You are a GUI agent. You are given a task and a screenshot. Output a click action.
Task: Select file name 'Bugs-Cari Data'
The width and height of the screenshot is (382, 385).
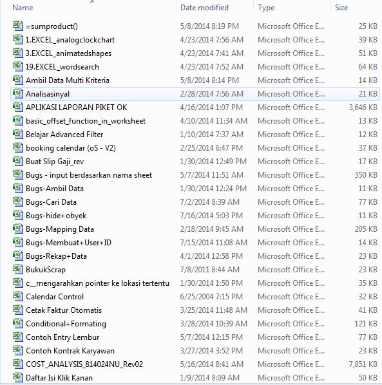pyautogui.click(x=51, y=202)
